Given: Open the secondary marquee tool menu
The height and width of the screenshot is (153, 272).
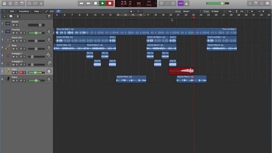Looking at the screenshot, I should (x=139, y=11).
